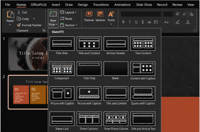Open the Animations tab
Viewport: 200px width, 132px height.
point(122,5)
